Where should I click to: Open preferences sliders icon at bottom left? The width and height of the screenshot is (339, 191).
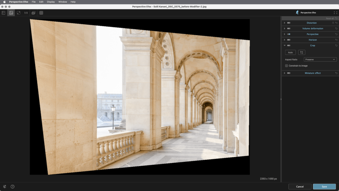(x=5, y=186)
